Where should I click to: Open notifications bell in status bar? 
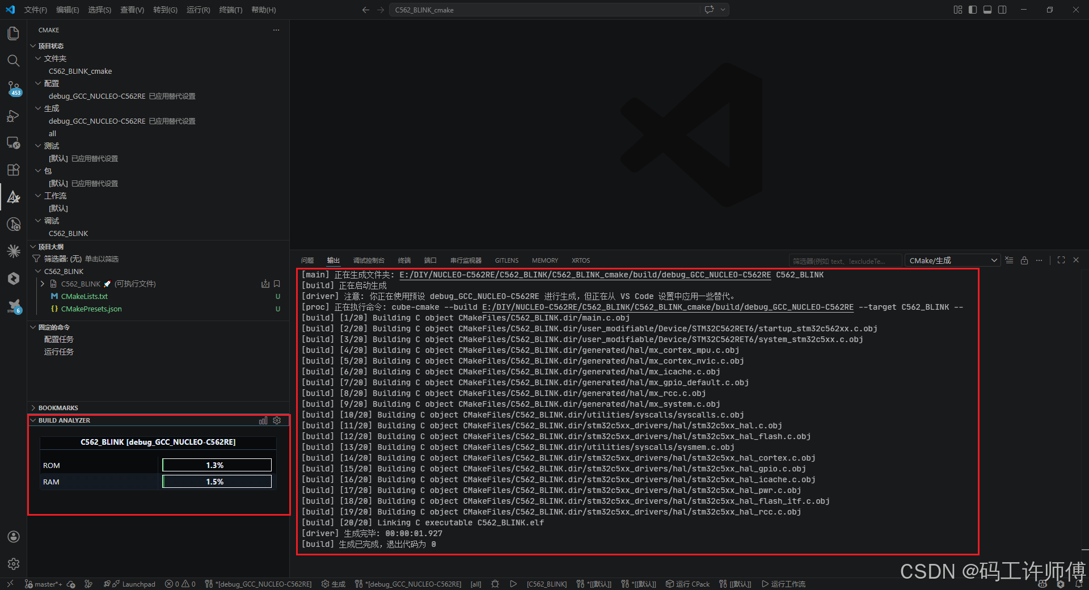1079,584
